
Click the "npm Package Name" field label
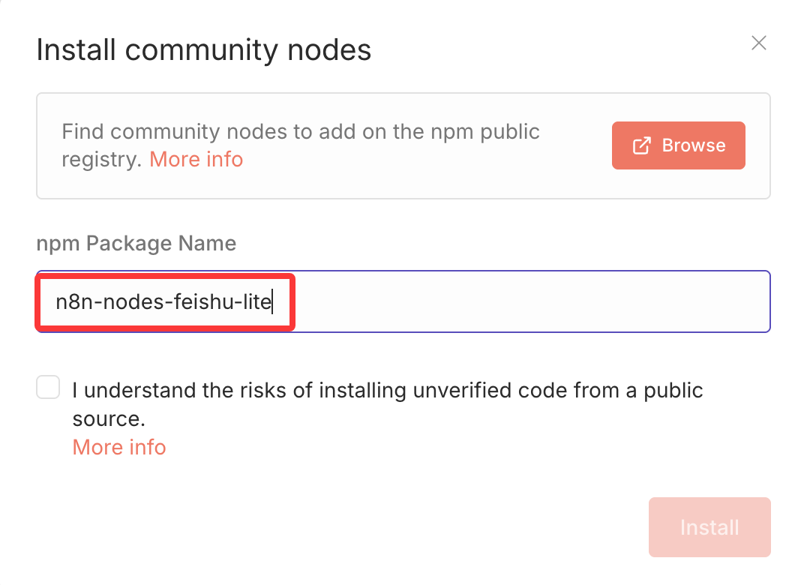(136, 243)
